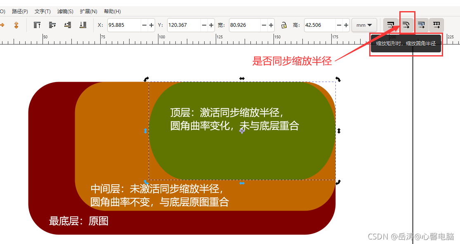This screenshot has width=460, height=244.
Task: Decrease the width value with minus
Action: pos(264,25)
